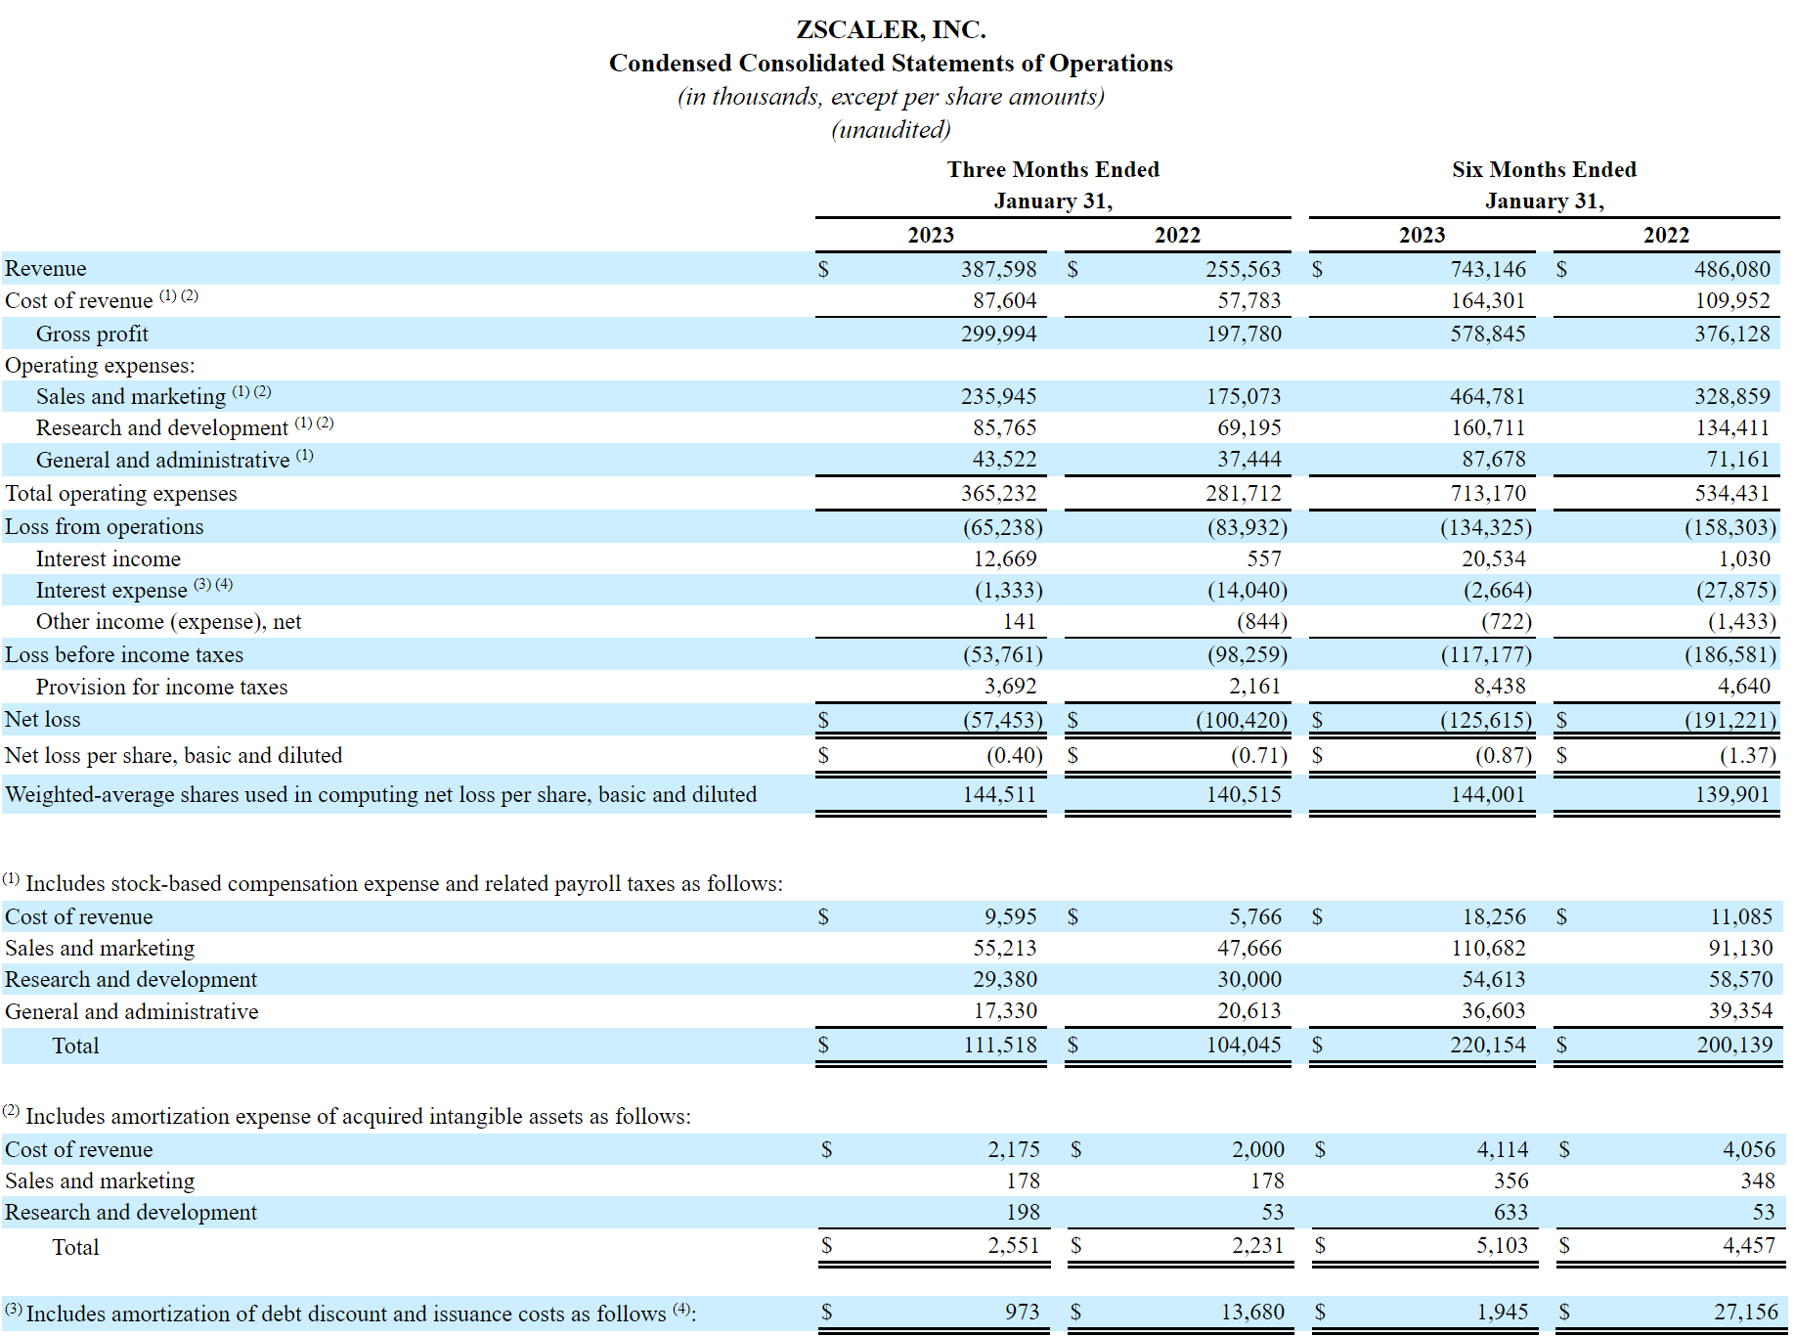Select debt discount amortization value 27,156
The width and height of the screenshot is (1795, 1336).
pyautogui.click(x=1746, y=1312)
